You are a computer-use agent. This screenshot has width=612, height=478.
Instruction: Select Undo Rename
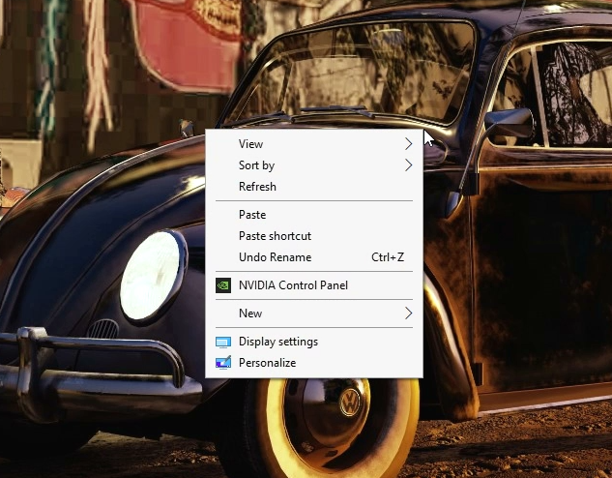pyautogui.click(x=314, y=257)
